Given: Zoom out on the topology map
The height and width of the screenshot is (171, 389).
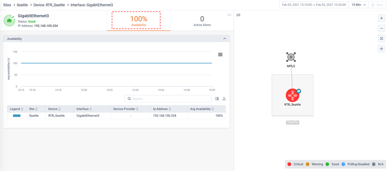Looking at the screenshot, I should [x=382, y=28].
